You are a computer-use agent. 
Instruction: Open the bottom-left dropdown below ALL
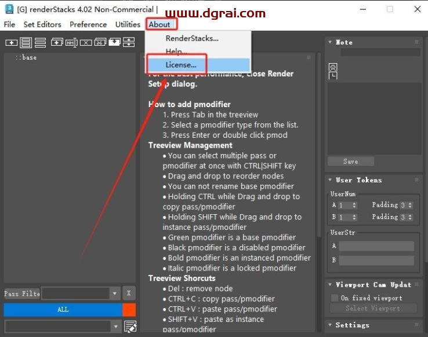tap(116, 327)
